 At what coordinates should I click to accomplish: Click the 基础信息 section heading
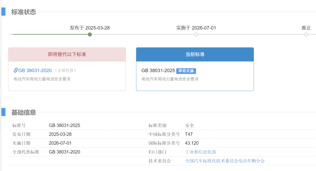pos(24,112)
